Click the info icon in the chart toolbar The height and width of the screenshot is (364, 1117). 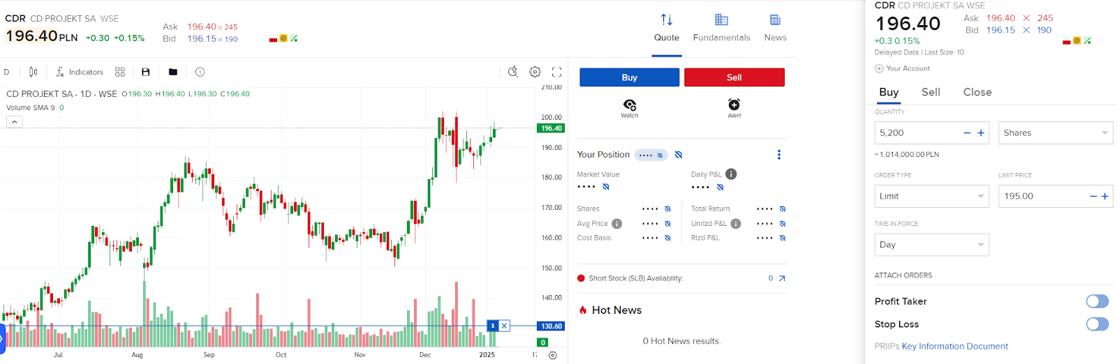[x=200, y=72]
